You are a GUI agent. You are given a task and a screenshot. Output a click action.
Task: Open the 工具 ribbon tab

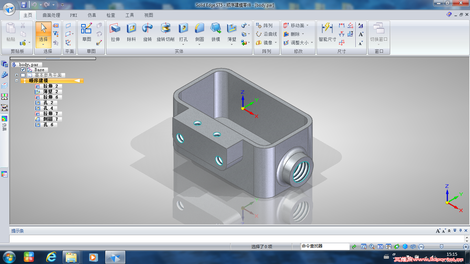coord(130,15)
